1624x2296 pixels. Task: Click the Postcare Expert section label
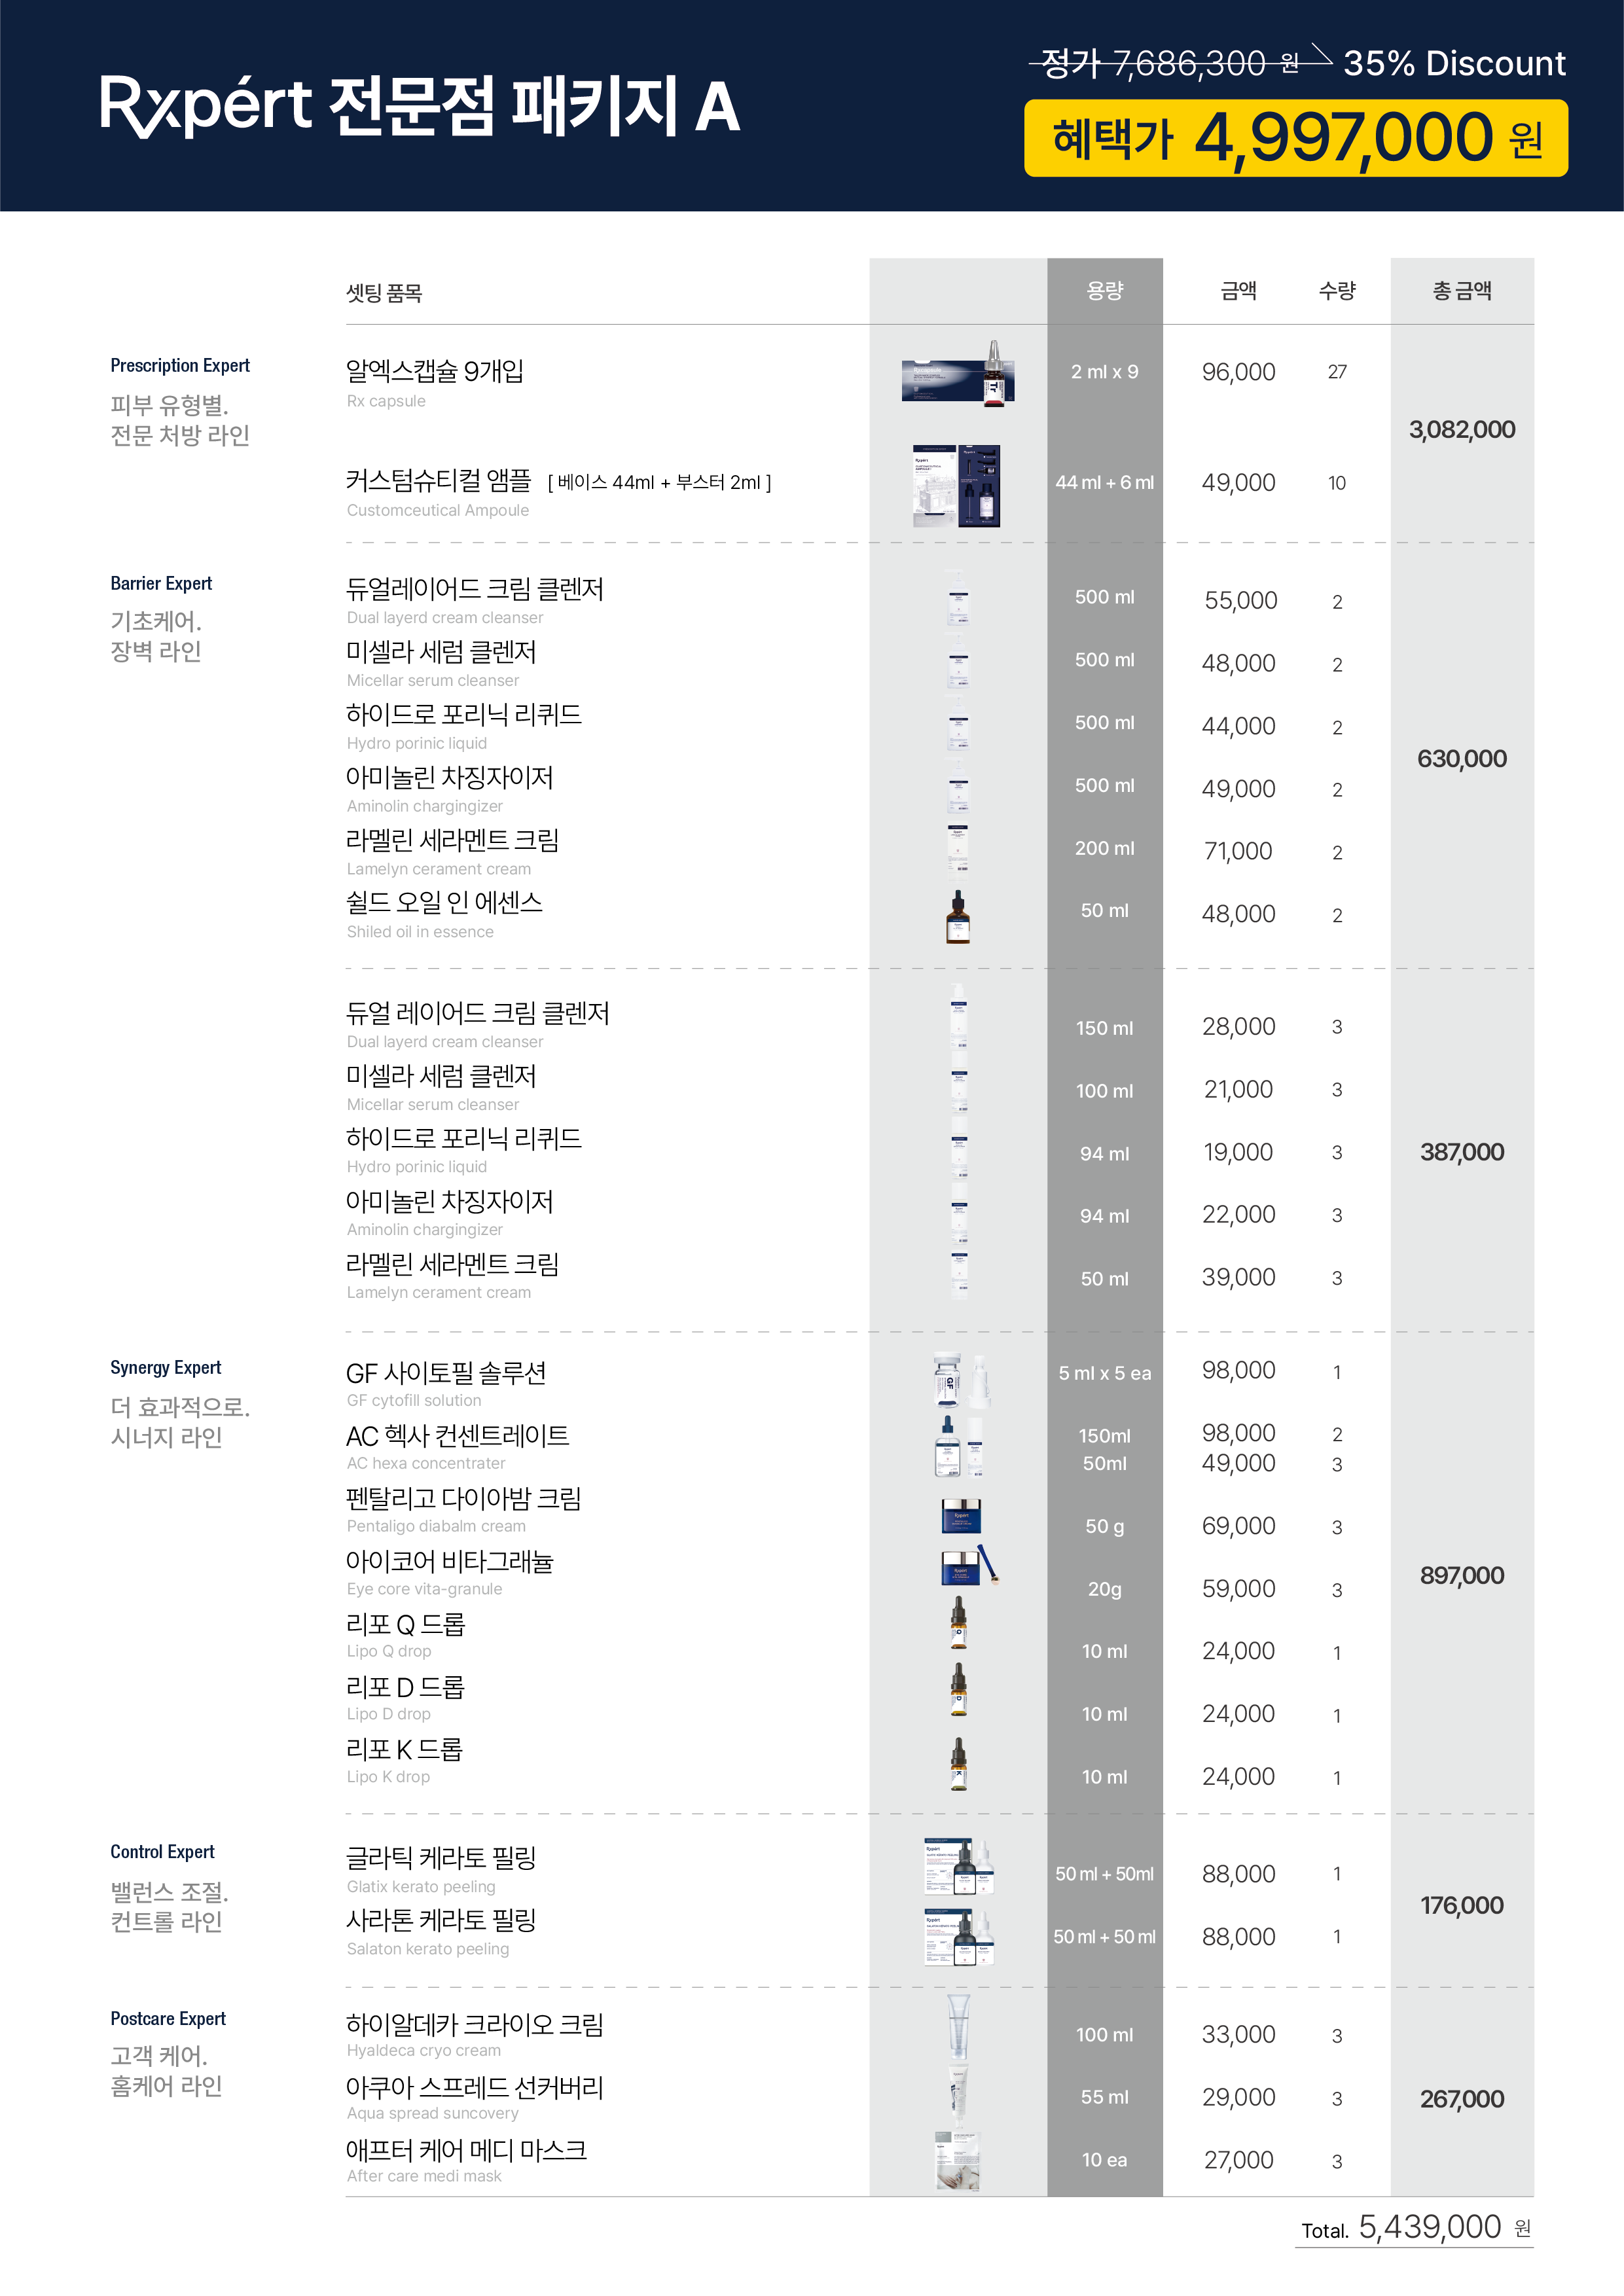point(168,2019)
